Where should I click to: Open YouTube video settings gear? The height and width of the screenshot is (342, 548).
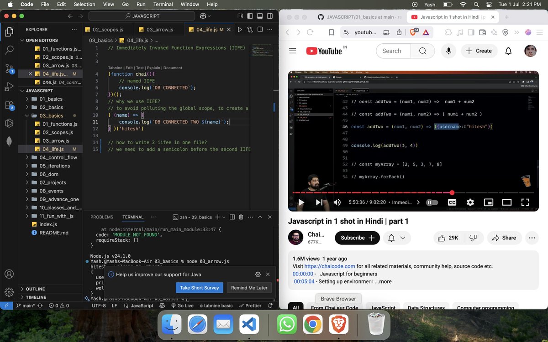(x=470, y=202)
